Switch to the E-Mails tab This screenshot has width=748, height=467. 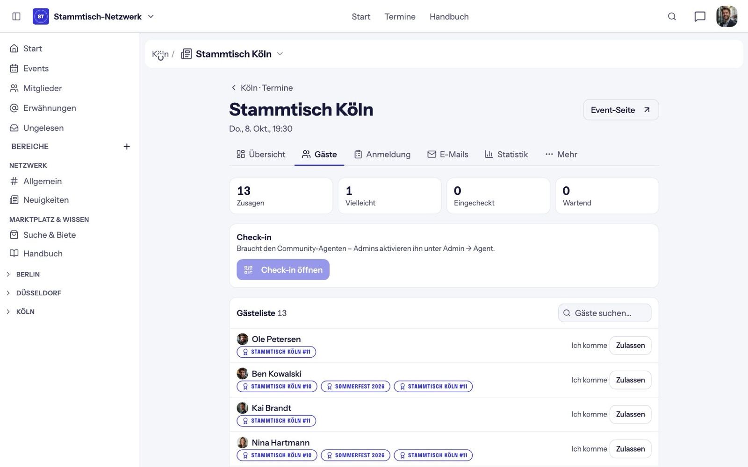click(448, 154)
